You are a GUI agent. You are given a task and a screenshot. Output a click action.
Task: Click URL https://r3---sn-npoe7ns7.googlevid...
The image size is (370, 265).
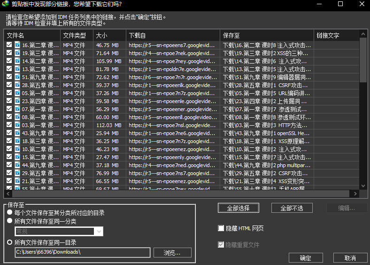tap(172, 173)
